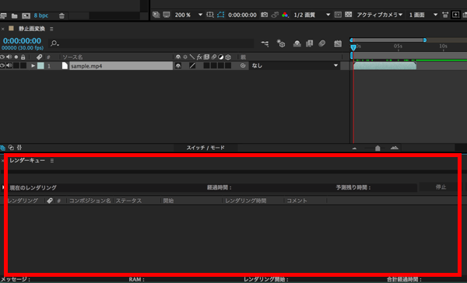467x283 pixels.
Task: Click the expand layer switches pane icon
Action: tap(2, 148)
